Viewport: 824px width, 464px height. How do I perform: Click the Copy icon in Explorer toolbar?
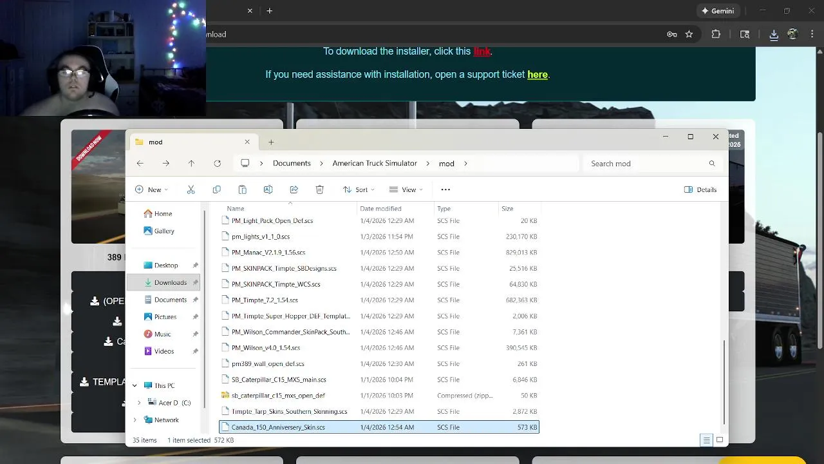(216, 189)
